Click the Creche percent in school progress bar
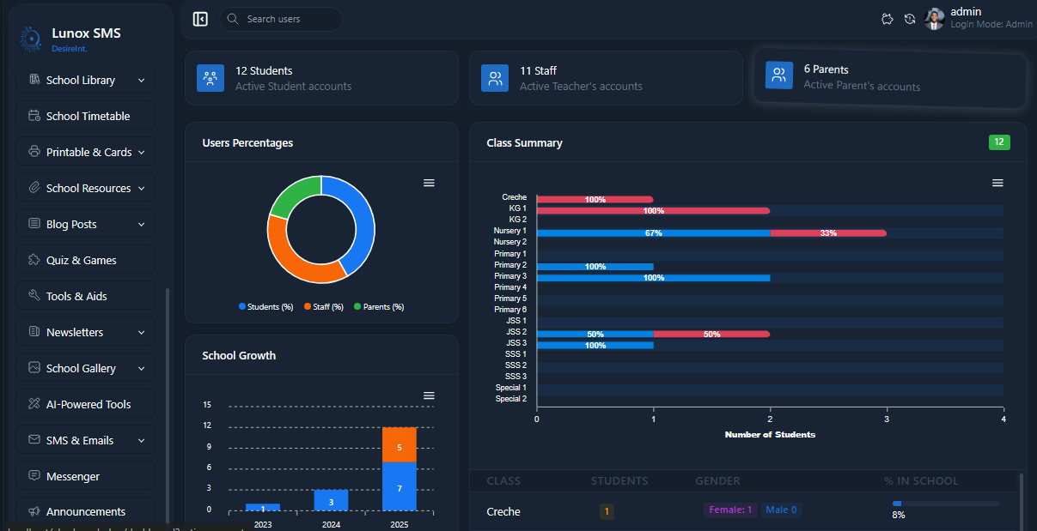 pos(945,504)
